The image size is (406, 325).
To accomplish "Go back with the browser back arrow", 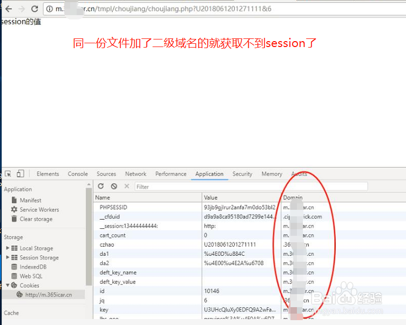I will click(9, 9).
